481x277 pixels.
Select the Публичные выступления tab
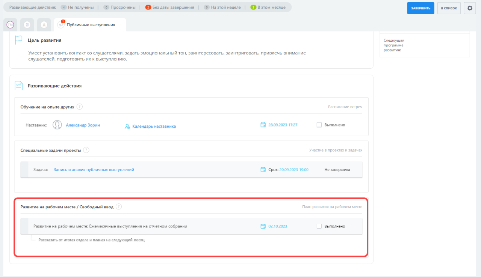click(90, 25)
